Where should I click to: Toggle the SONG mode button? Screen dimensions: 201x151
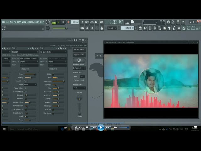[x=54, y=23]
